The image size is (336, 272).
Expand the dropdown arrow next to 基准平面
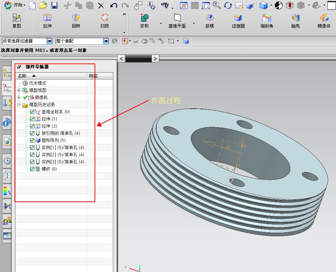click(x=194, y=23)
